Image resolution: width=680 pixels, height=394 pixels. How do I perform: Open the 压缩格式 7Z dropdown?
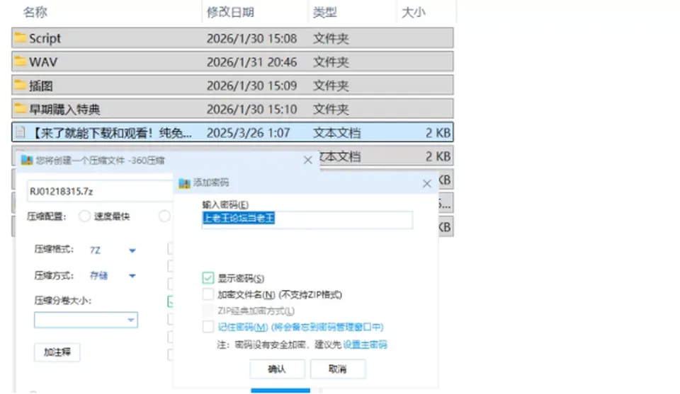click(132, 250)
